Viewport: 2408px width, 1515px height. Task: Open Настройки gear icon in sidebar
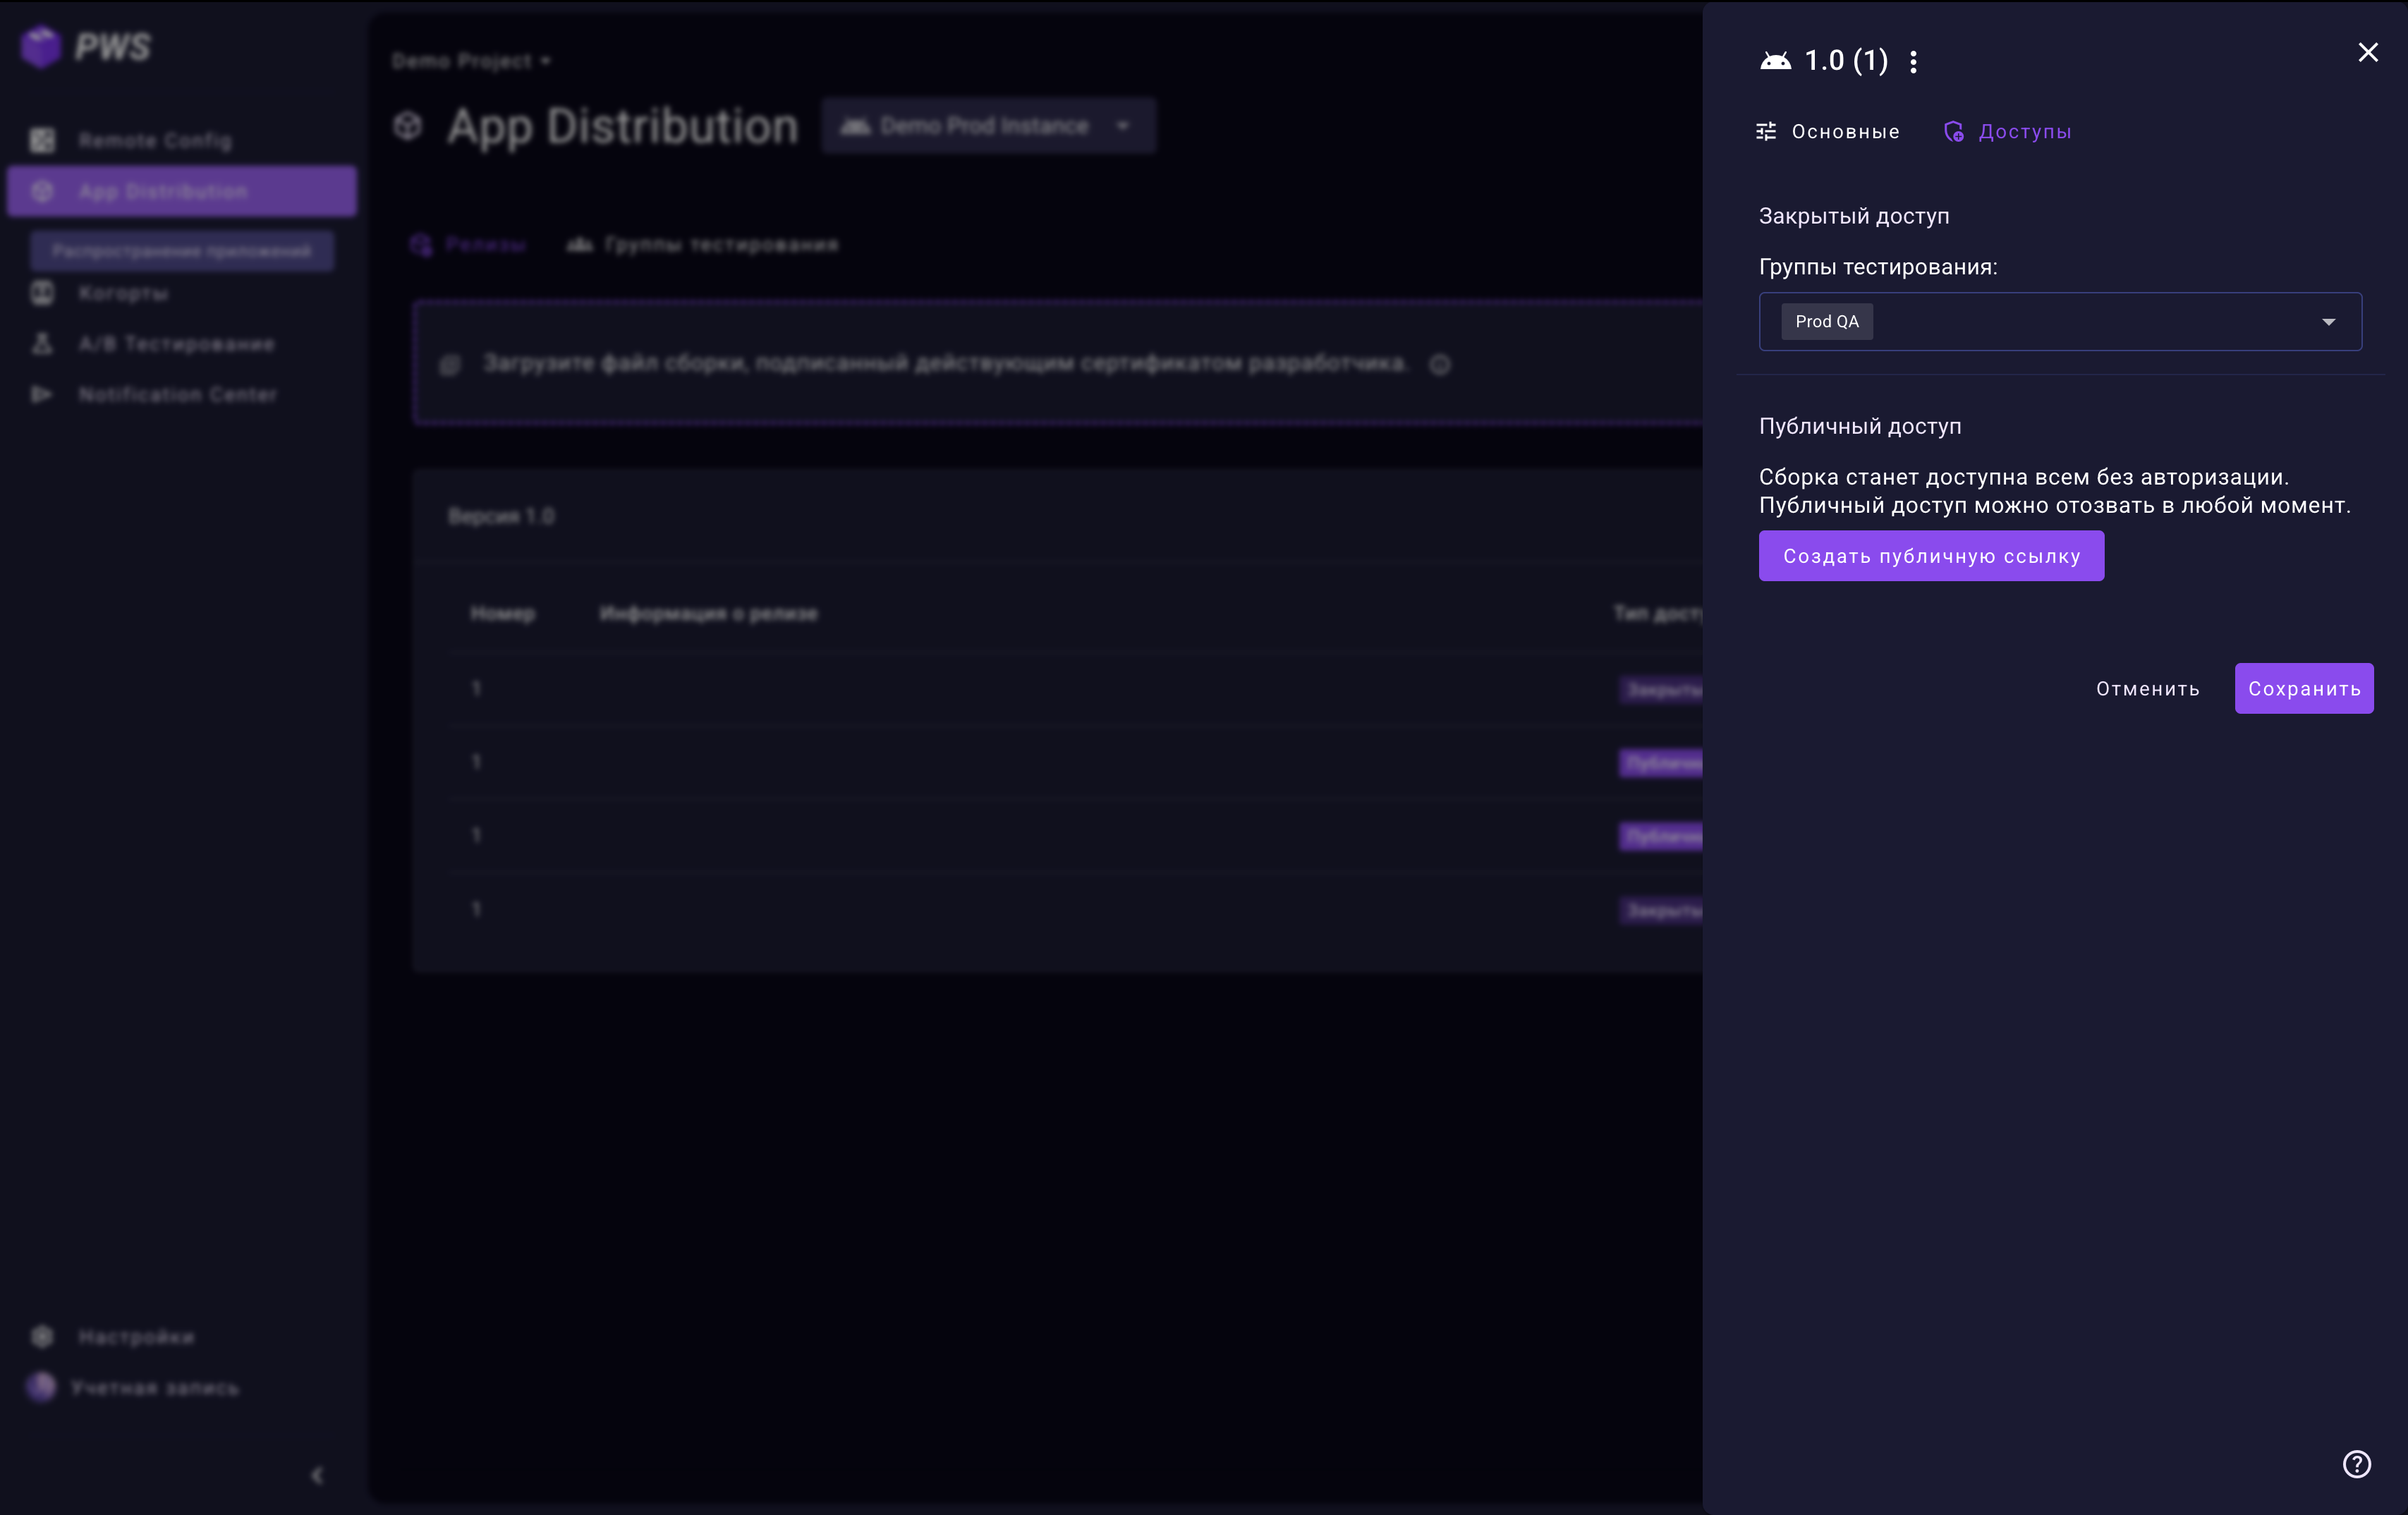[42, 1336]
